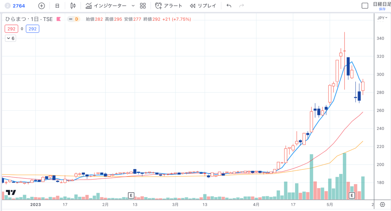The width and height of the screenshot is (391, 211).
Task: Click the blue 292 buy price button
Action: pyautogui.click(x=32, y=29)
